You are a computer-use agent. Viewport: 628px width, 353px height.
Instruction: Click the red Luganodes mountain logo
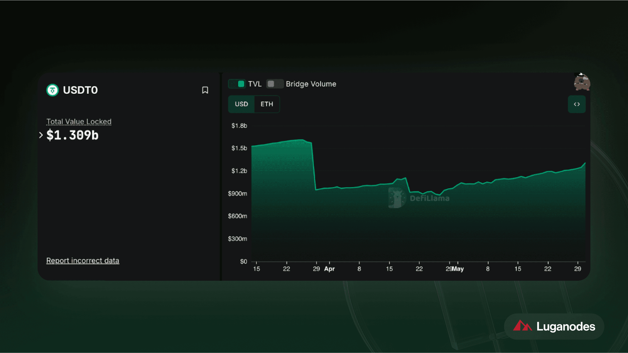pos(522,326)
